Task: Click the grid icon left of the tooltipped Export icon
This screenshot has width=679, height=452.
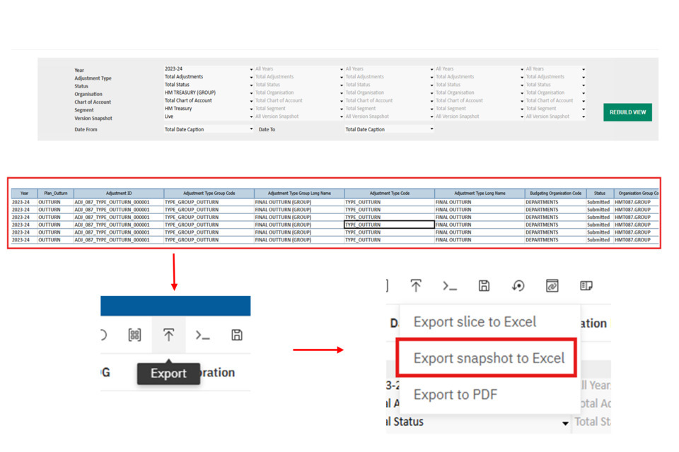Action: click(134, 335)
